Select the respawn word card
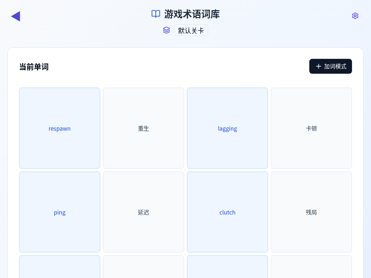The image size is (371, 278). click(x=59, y=128)
